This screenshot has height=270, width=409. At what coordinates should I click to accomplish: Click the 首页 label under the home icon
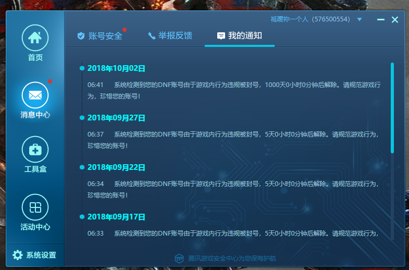[35, 57]
